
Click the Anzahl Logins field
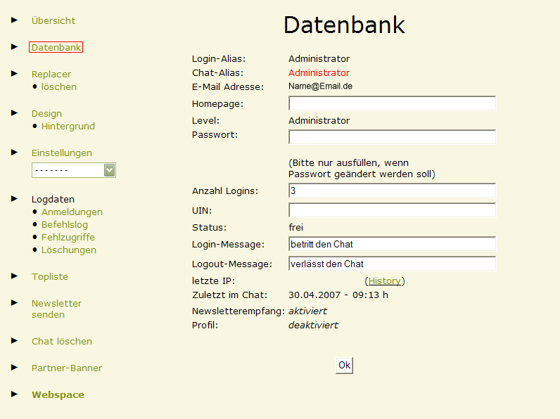pos(392,191)
